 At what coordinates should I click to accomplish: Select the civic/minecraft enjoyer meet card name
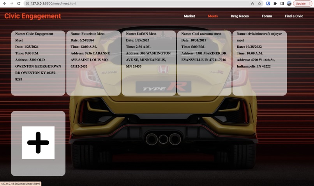tap(259, 37)
